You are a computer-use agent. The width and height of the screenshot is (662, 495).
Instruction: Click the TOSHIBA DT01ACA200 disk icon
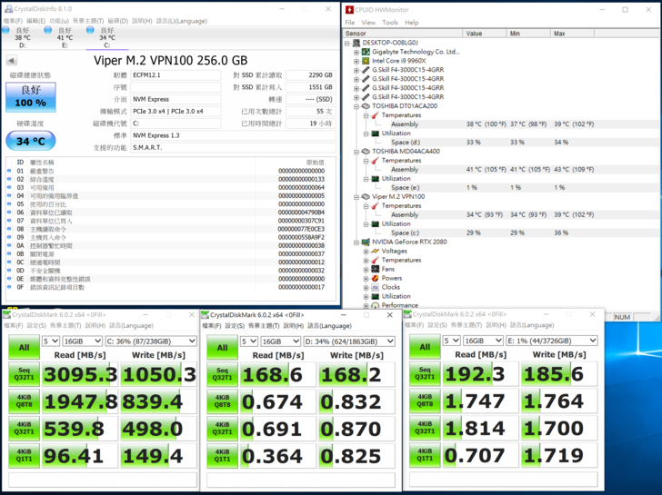366,106
